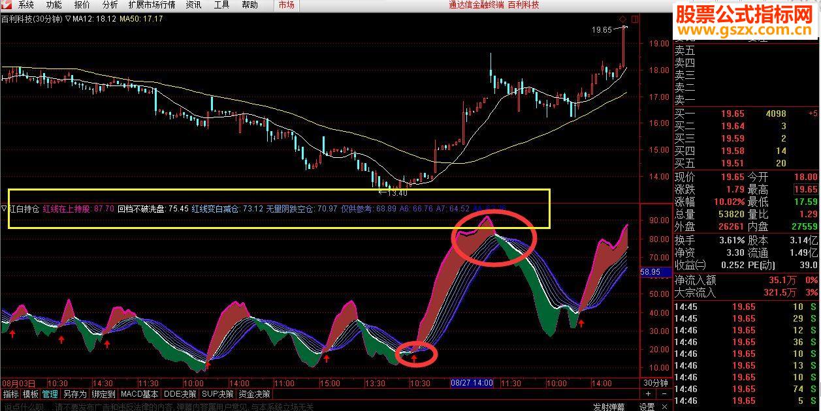The height and width of the screenshot is (411, 821).
Task: Click the 最低 17.59 value
Action: 806,202
